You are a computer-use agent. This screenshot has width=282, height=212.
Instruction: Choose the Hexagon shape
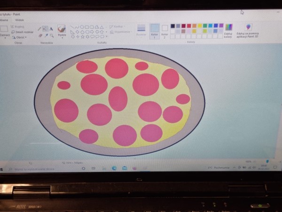pyautogui.click(x=87, y=32)
